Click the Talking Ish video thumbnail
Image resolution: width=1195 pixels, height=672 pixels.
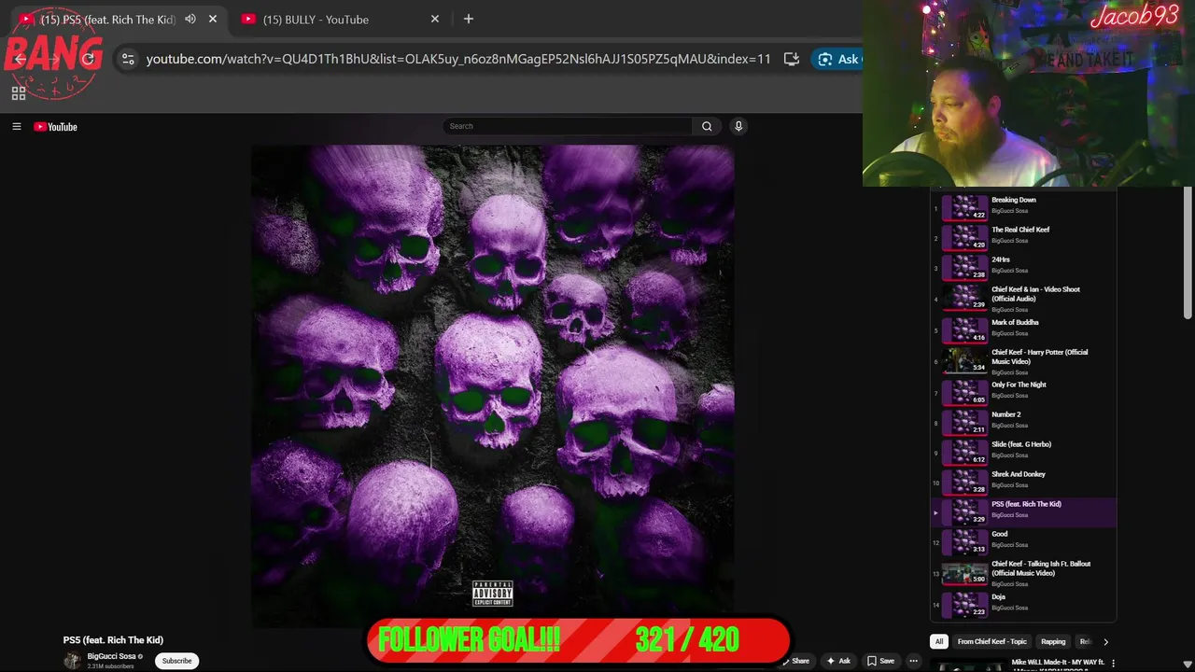[964, 572]
